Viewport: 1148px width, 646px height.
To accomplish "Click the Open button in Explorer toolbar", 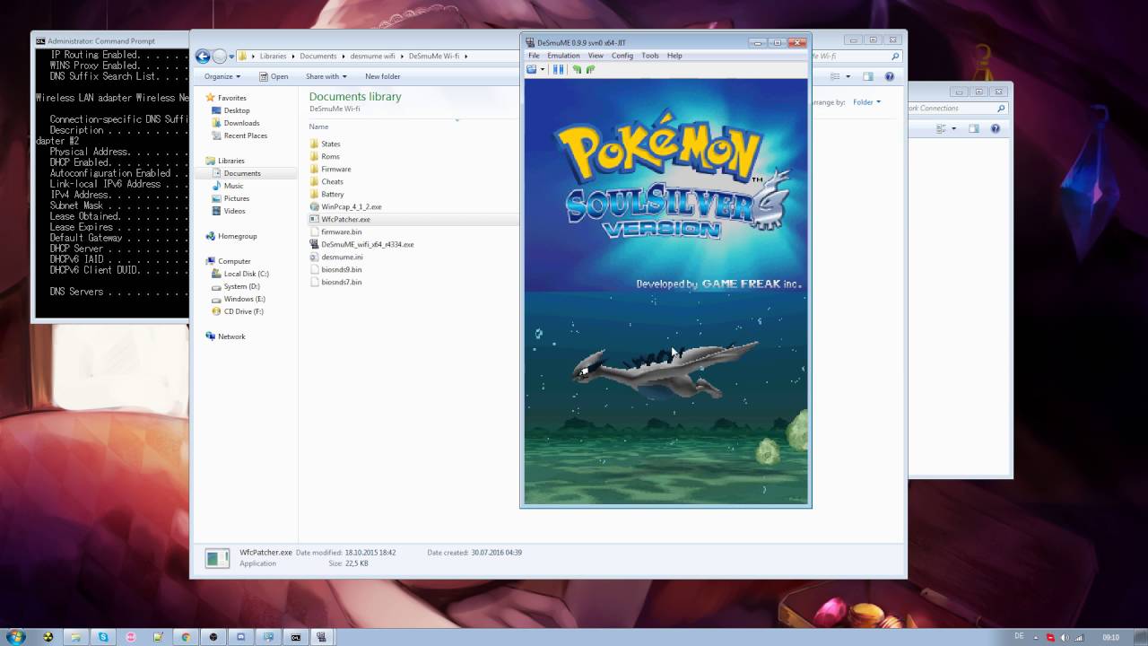I will (x=274, y=76).
